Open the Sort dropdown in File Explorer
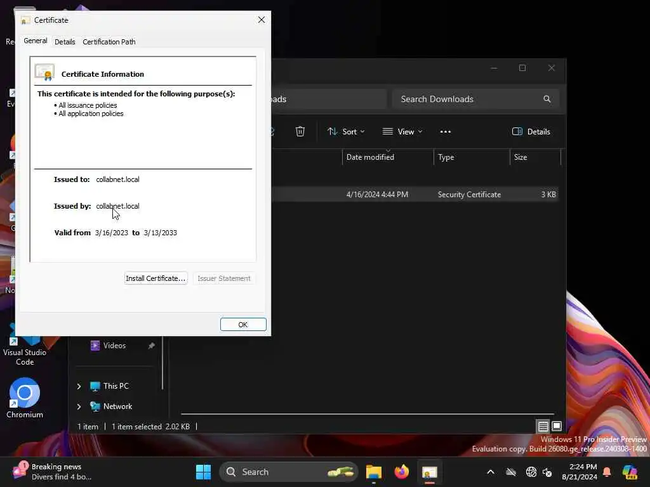 [x=346, y=132]
